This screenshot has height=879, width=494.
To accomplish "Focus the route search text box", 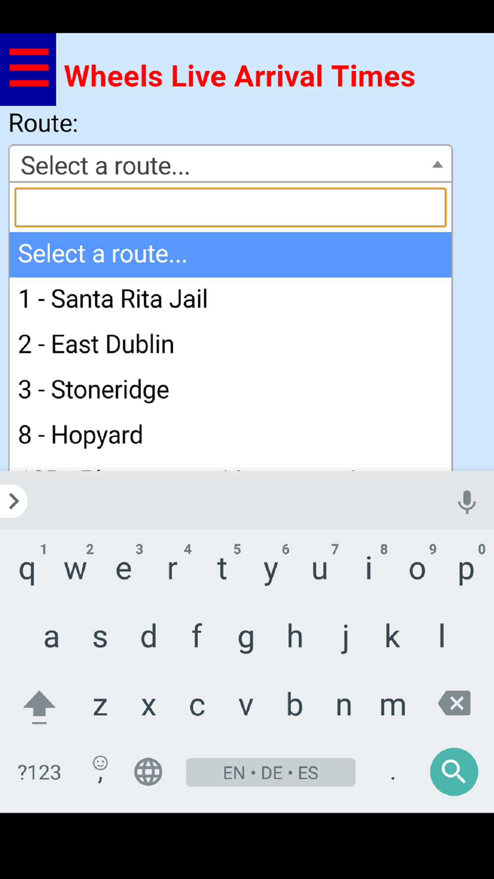I will (231, 208).
